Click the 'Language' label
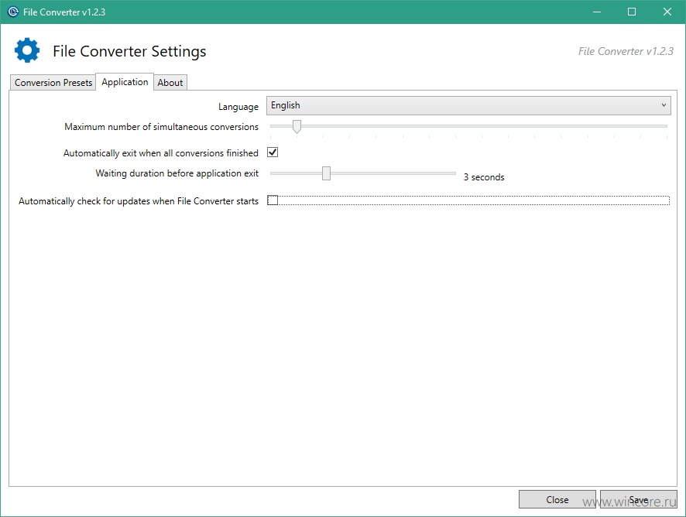 (x=238, y=107)
